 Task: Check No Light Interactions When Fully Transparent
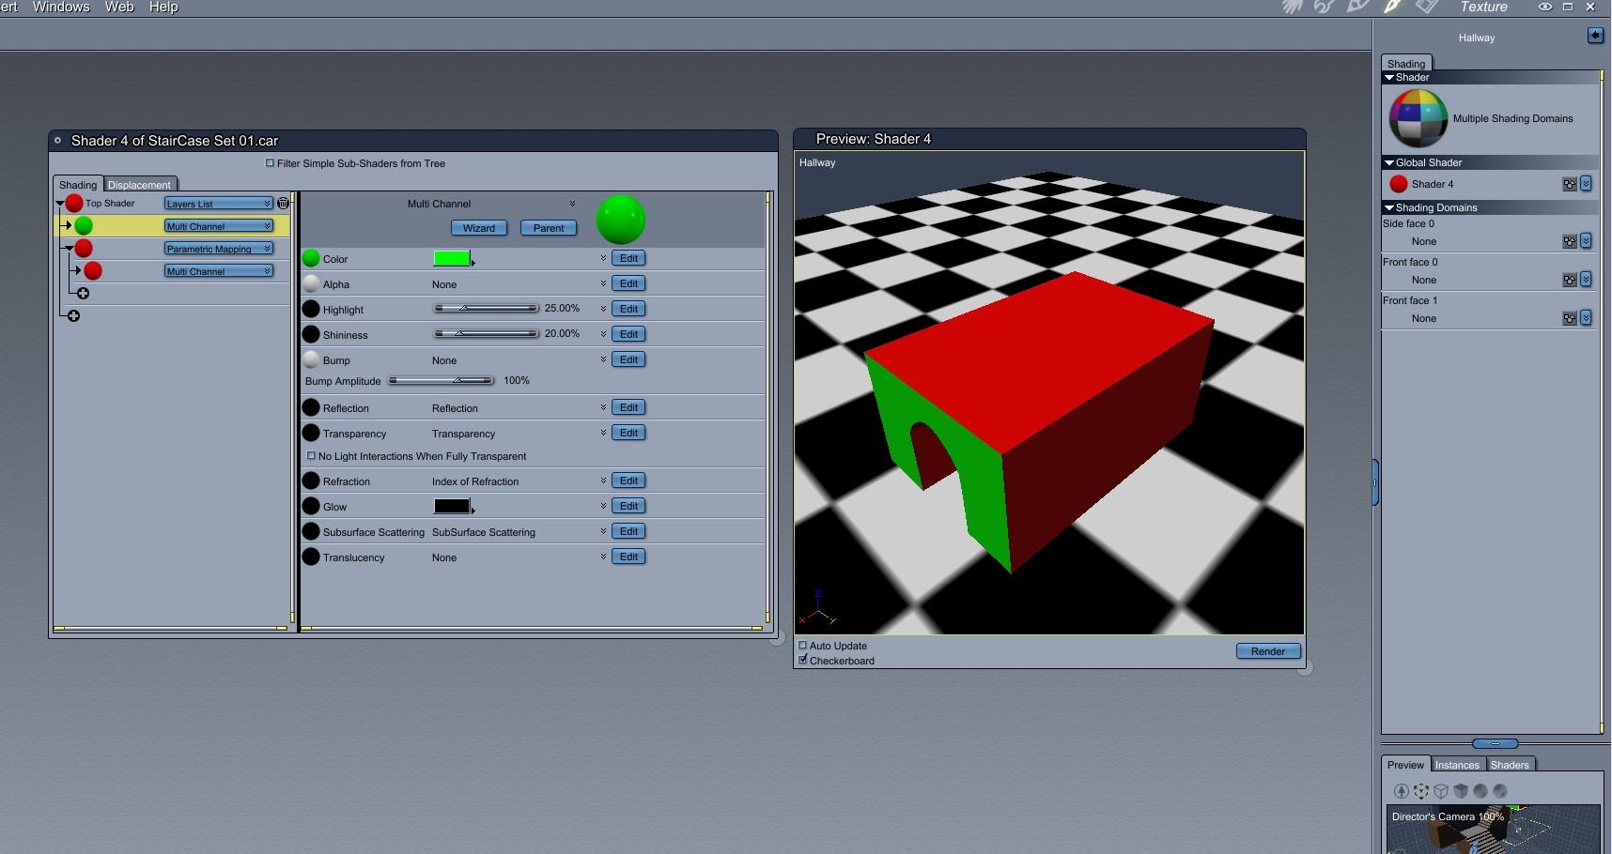(x=311, y=456)
